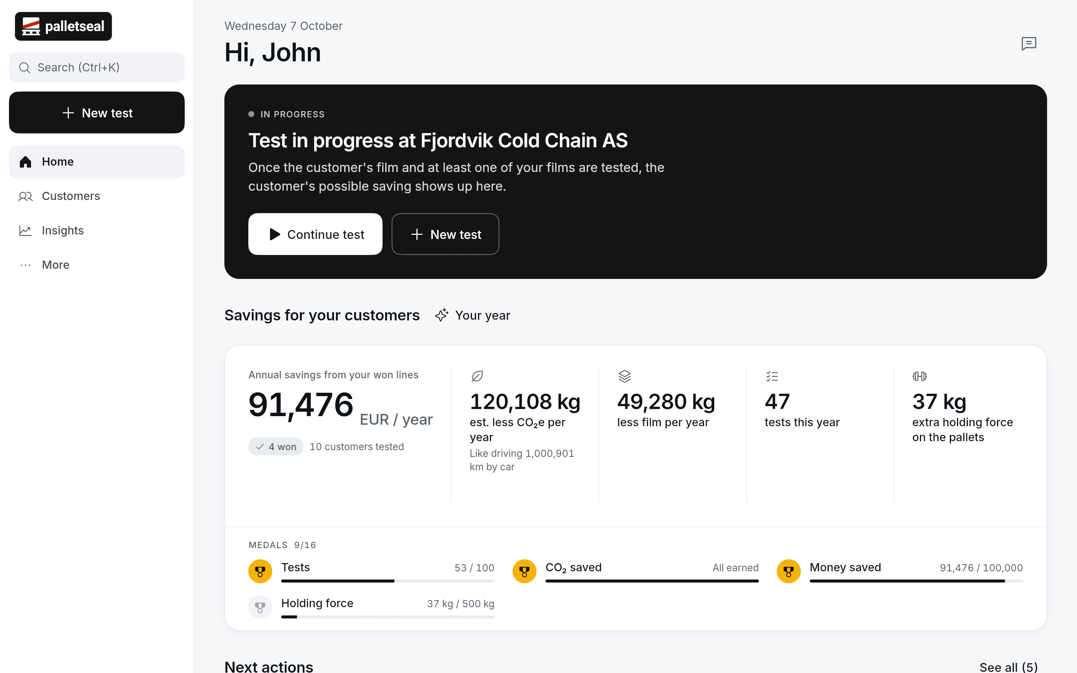The image size is (1077, 673).
Task: Click the Money saved medal icon
Action: click(x=789, y=571)
